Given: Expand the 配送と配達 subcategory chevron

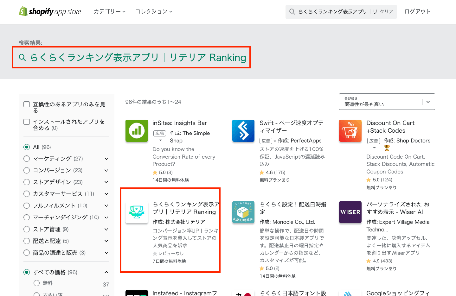Looking at the screenshot, I should point(106,241).
